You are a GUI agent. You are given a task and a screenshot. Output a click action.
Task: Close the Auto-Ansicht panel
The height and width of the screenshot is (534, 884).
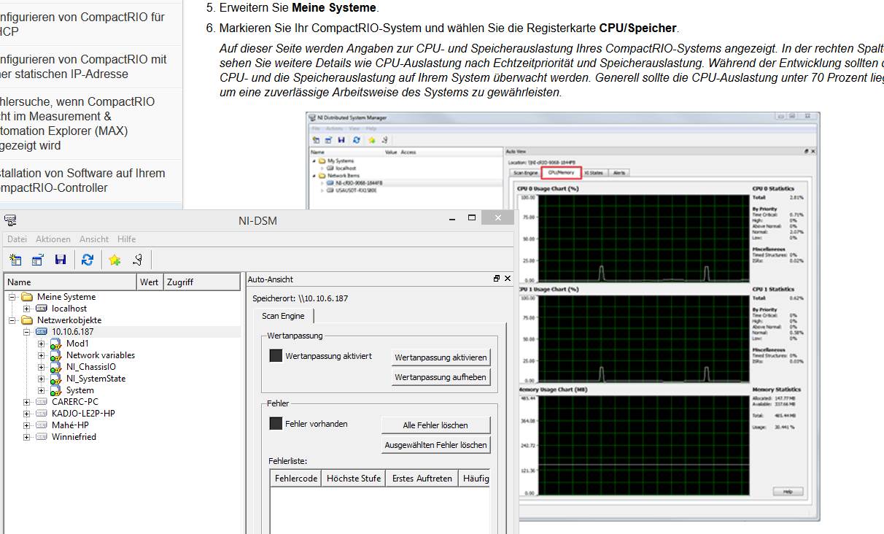[508, 279]
